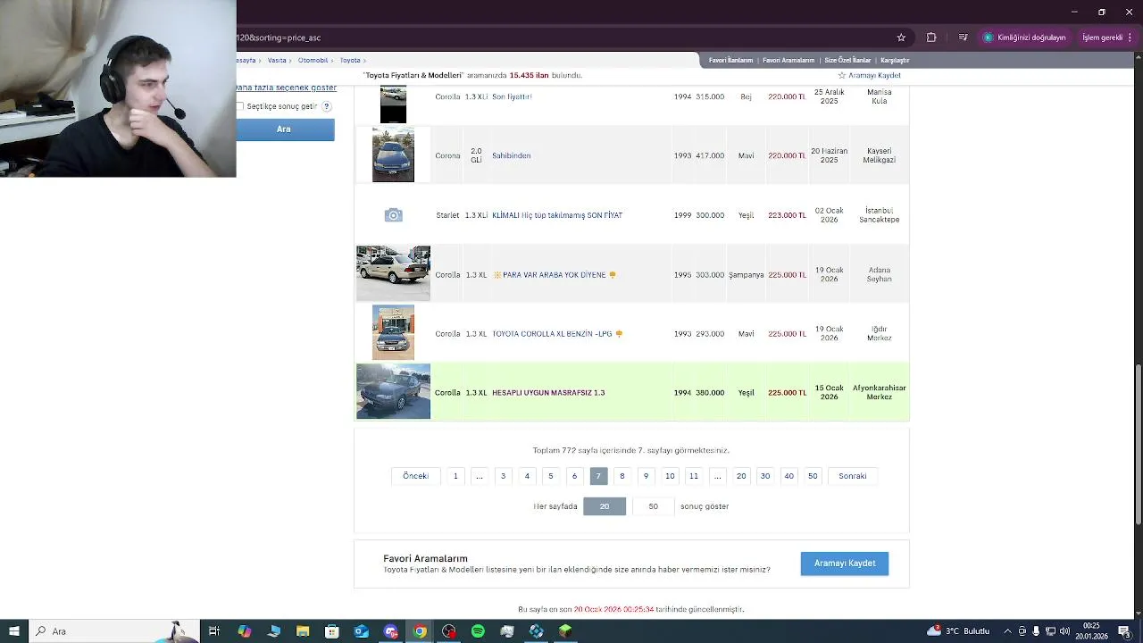Jump to page 6
Screen dimensions: 1143x643
(x=574, y=476)
